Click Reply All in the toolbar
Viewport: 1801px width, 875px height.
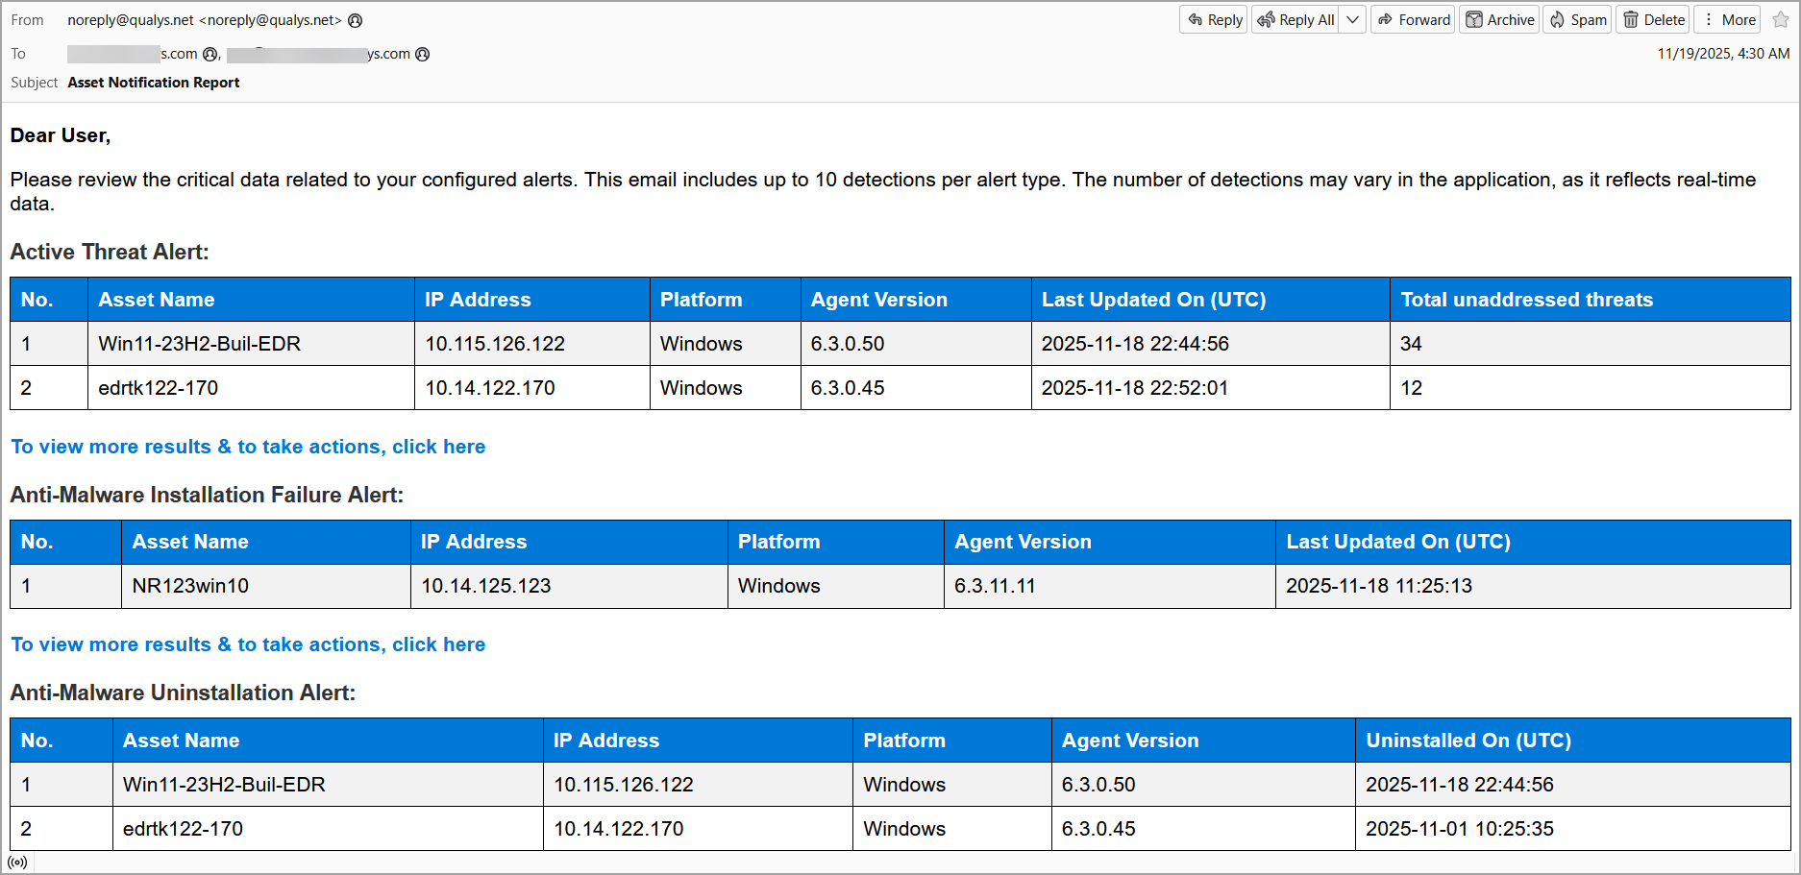(x=1295, y=20)
